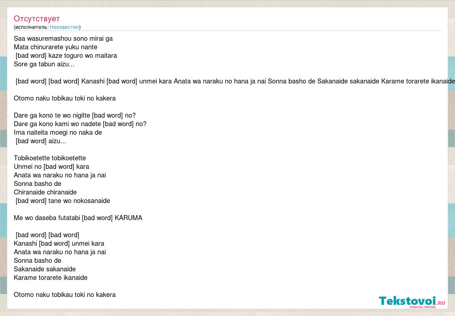Click the line Dare ga kono te wo nigitte

pyautogui.click(x=75, y=115)
